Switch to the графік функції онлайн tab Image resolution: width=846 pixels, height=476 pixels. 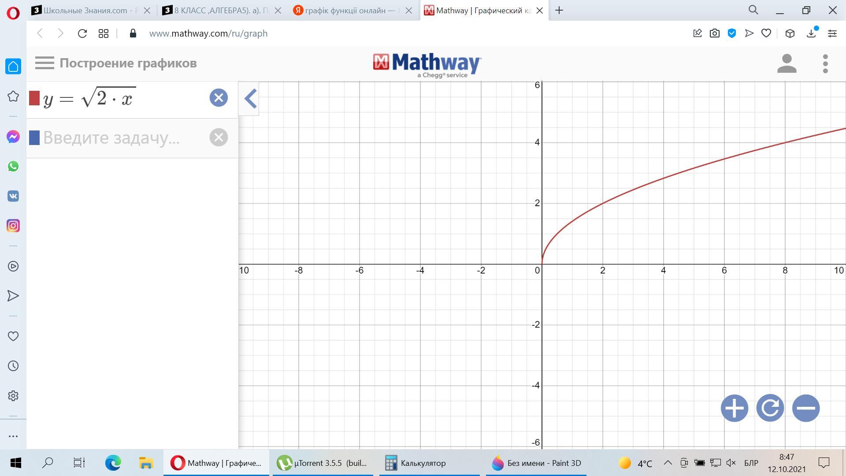(x=350, y=11)
